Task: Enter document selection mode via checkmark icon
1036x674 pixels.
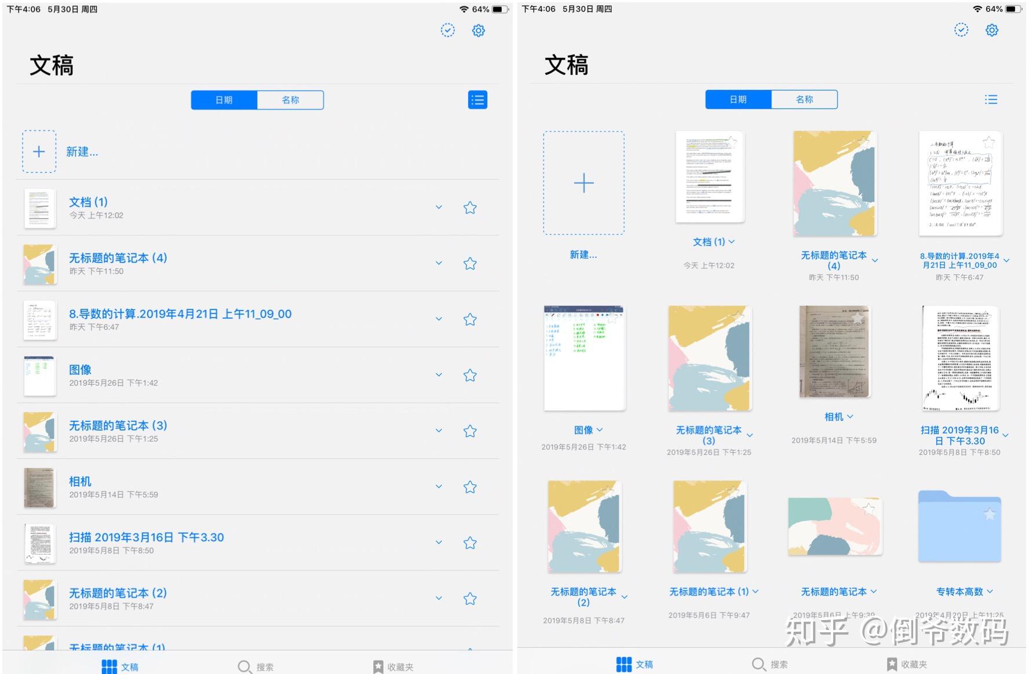Action: (447, 30)
